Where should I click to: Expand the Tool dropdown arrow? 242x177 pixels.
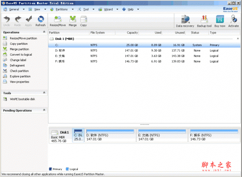click(94, 9)
